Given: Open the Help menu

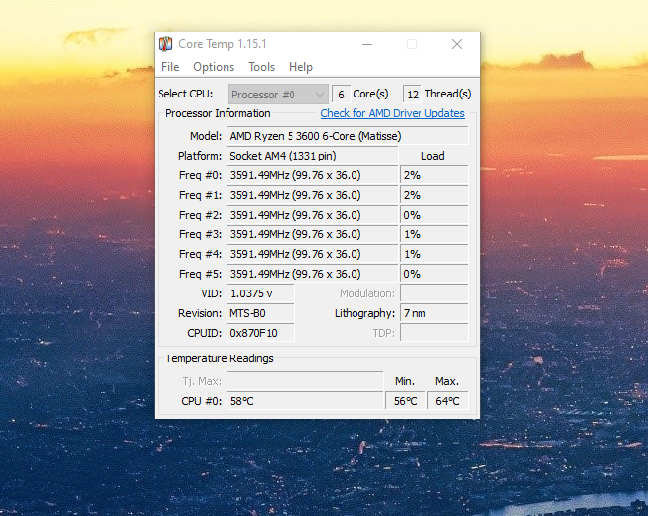Looking at the screenshot, I should 300,67.
